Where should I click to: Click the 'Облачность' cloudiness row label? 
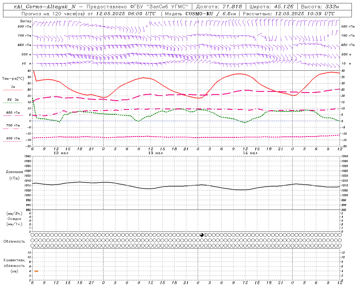[14, 241]
